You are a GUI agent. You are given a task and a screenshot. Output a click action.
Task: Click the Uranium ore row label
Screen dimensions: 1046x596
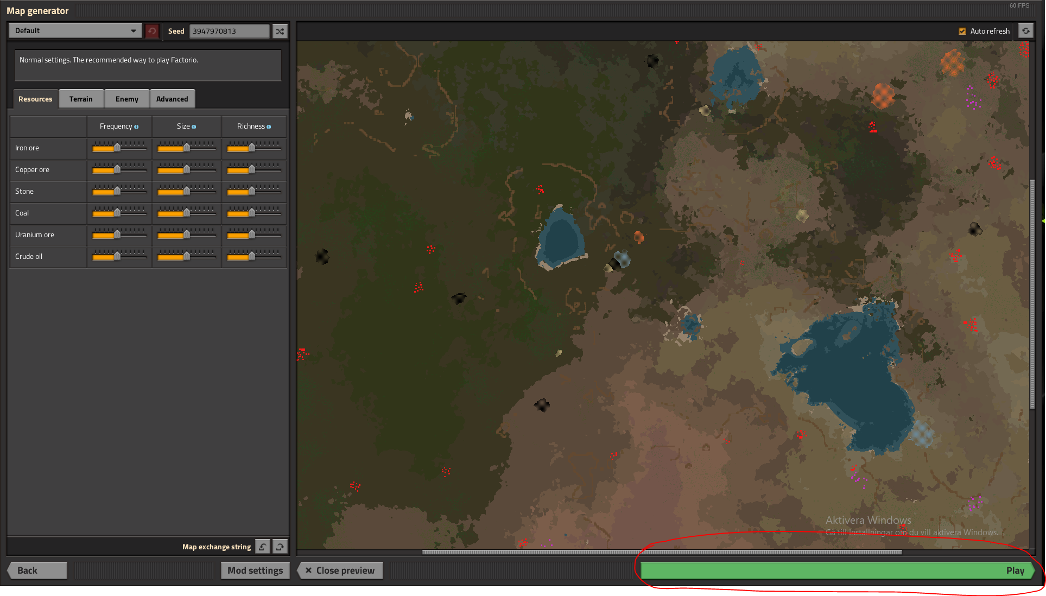(35, 234)
